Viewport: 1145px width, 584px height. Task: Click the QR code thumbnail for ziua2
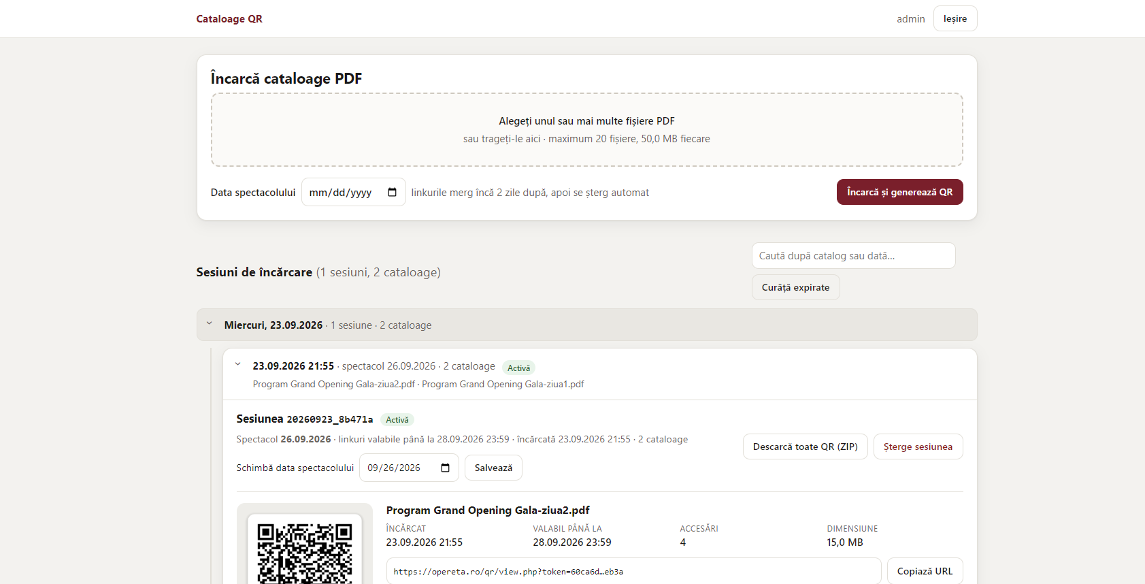tap(305, 550)
